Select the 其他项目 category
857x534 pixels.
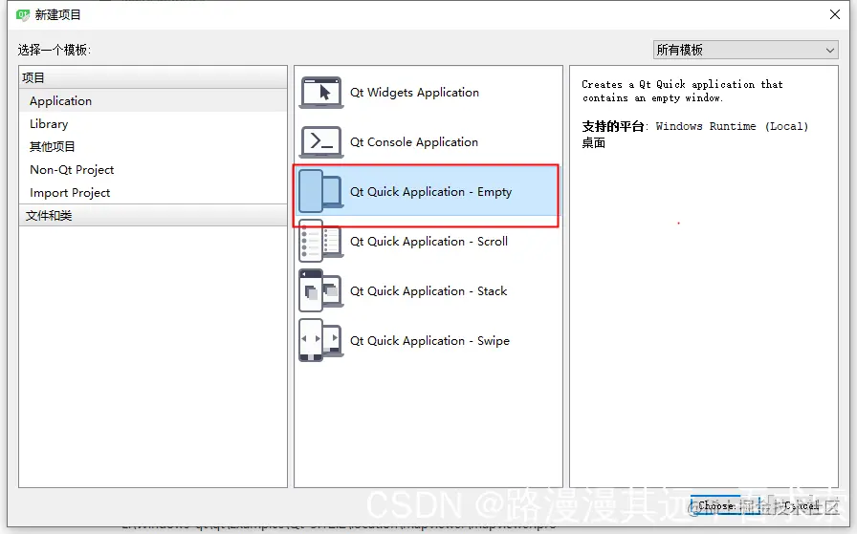(x=152, y=147)
